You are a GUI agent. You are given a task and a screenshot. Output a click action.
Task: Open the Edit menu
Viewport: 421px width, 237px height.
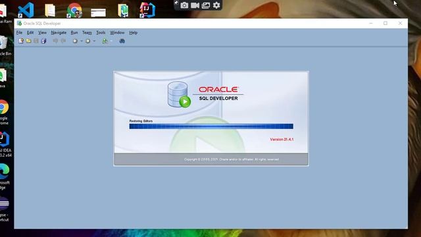point(30,32)
